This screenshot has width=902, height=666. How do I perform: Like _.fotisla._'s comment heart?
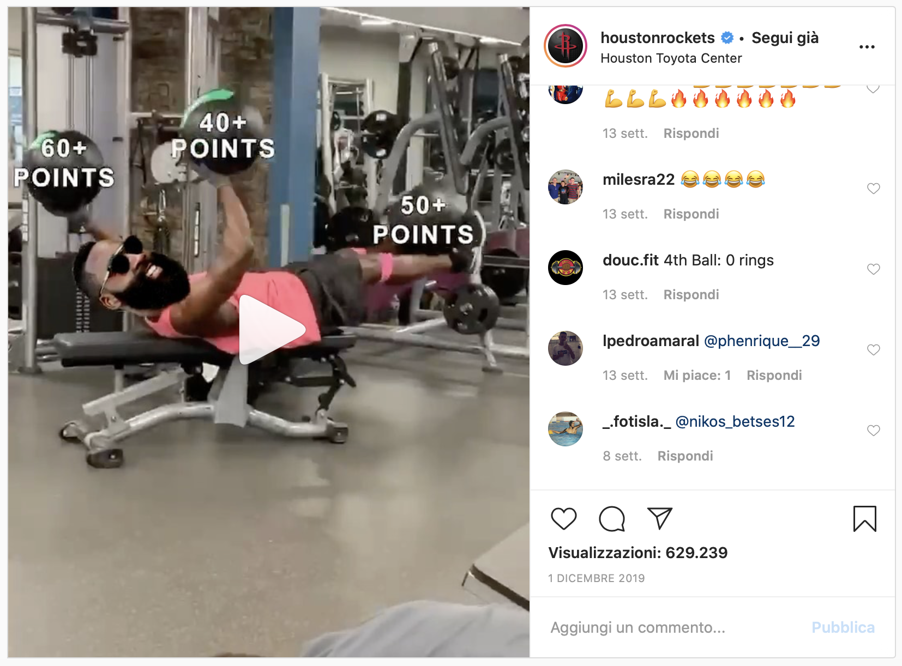pyautogui.click(x=873, y=431)
